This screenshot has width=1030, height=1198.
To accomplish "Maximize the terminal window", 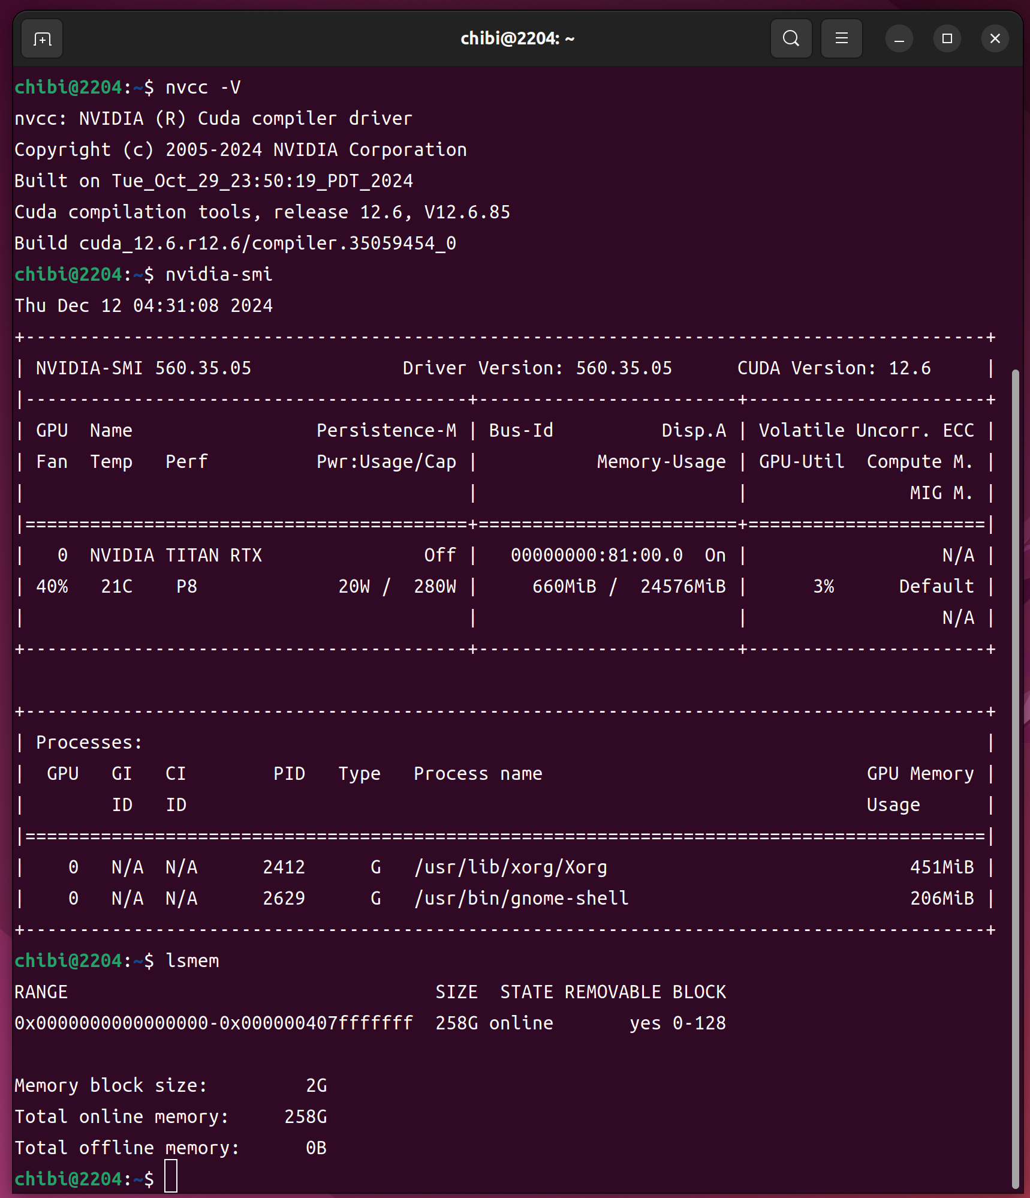I will [947, 39].
